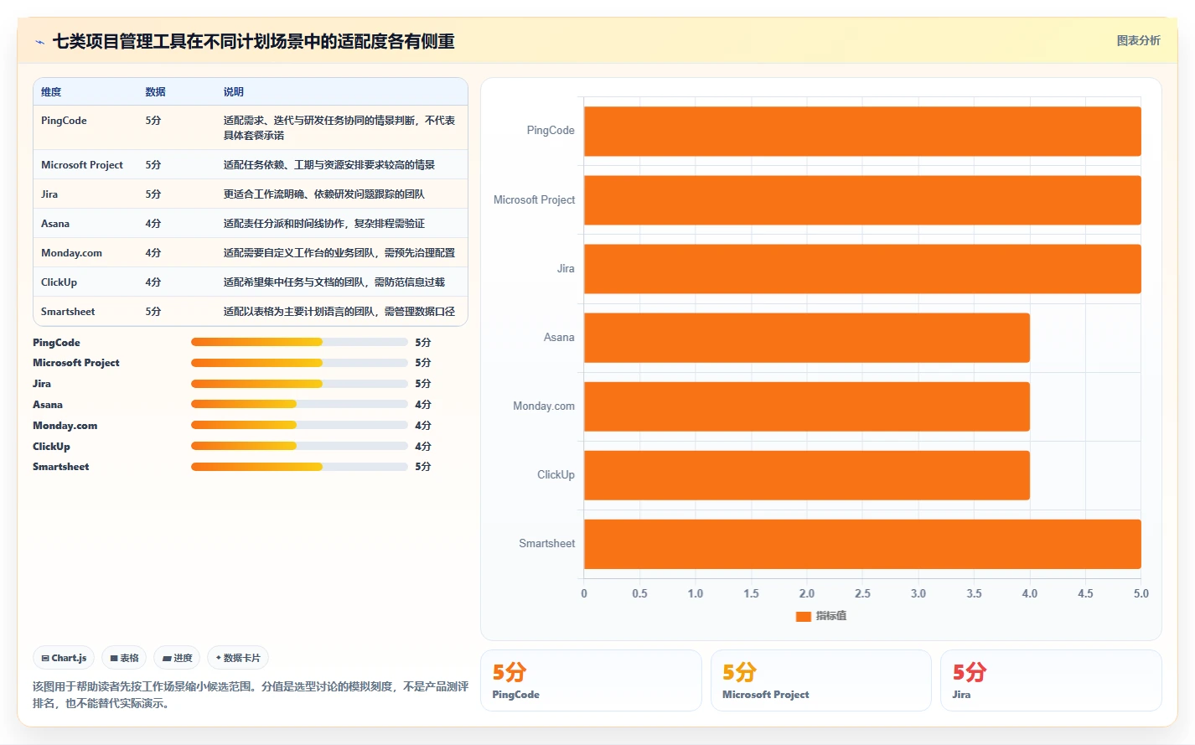Click the Smartsheet y-axis label in chart
The image size is (1195, 745).
pyautogui.click(x=547, y=544)
